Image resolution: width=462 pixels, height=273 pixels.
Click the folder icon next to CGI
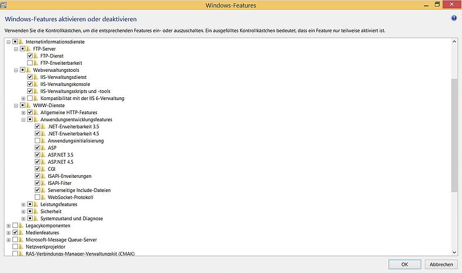click(x=43, y=169)
